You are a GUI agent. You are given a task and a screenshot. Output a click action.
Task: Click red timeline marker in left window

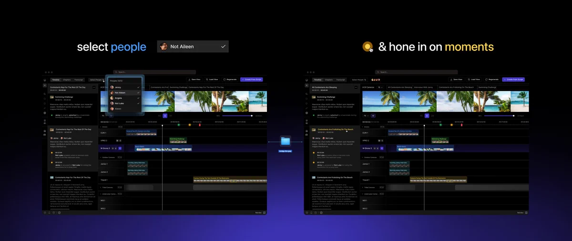click(200, 125)
